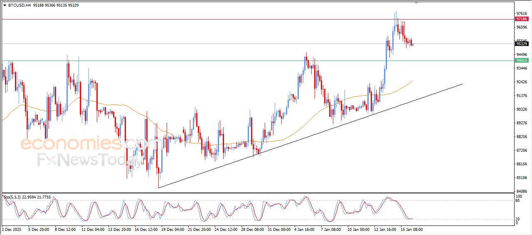532x235 pixels.
Task: Click the 84086 value on price axis
Action: click(521, 191)
